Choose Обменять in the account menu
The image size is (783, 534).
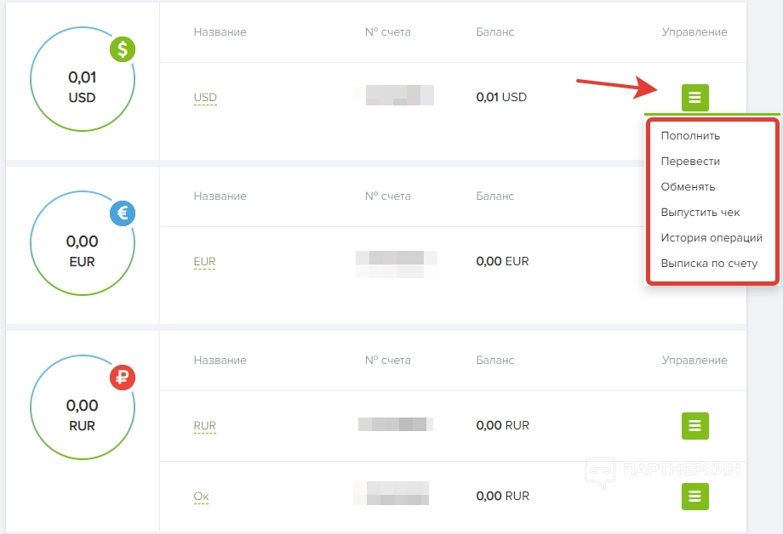[688, 187]
